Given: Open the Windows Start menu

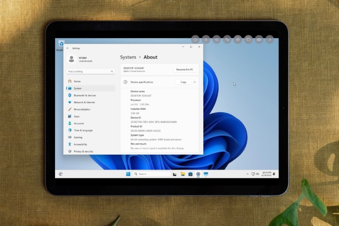Looking at the screenshot, I should pyautogui.click(x=128, y=174).
